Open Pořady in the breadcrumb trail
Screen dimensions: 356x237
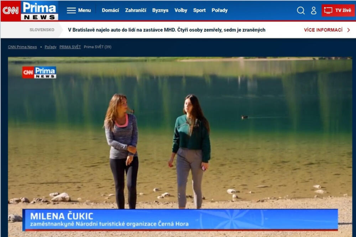point(50,47)
